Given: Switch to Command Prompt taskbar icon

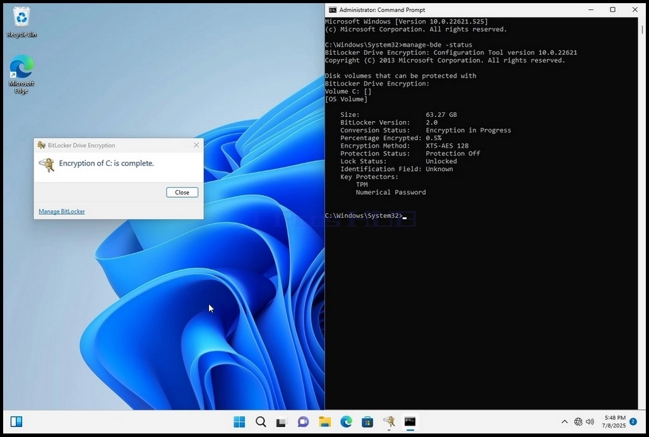Looking at the screenshot, I should click(410, 422).
